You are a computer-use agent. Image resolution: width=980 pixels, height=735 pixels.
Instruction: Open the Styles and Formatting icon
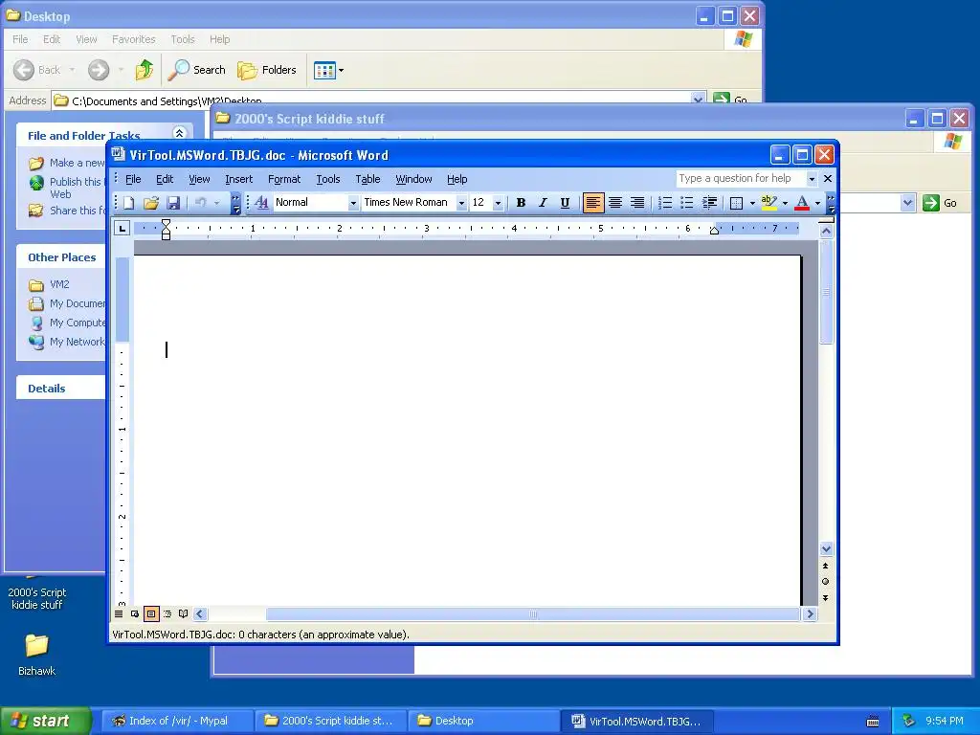[262, 203]
